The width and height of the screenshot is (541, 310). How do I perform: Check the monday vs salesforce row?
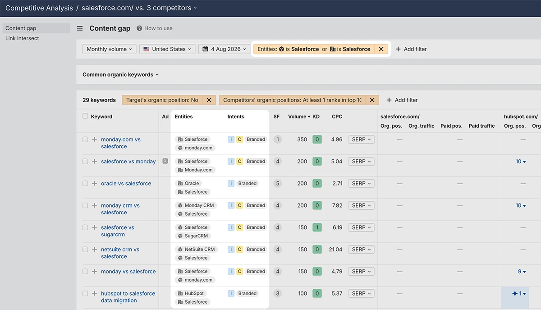[x=85, y=272]
